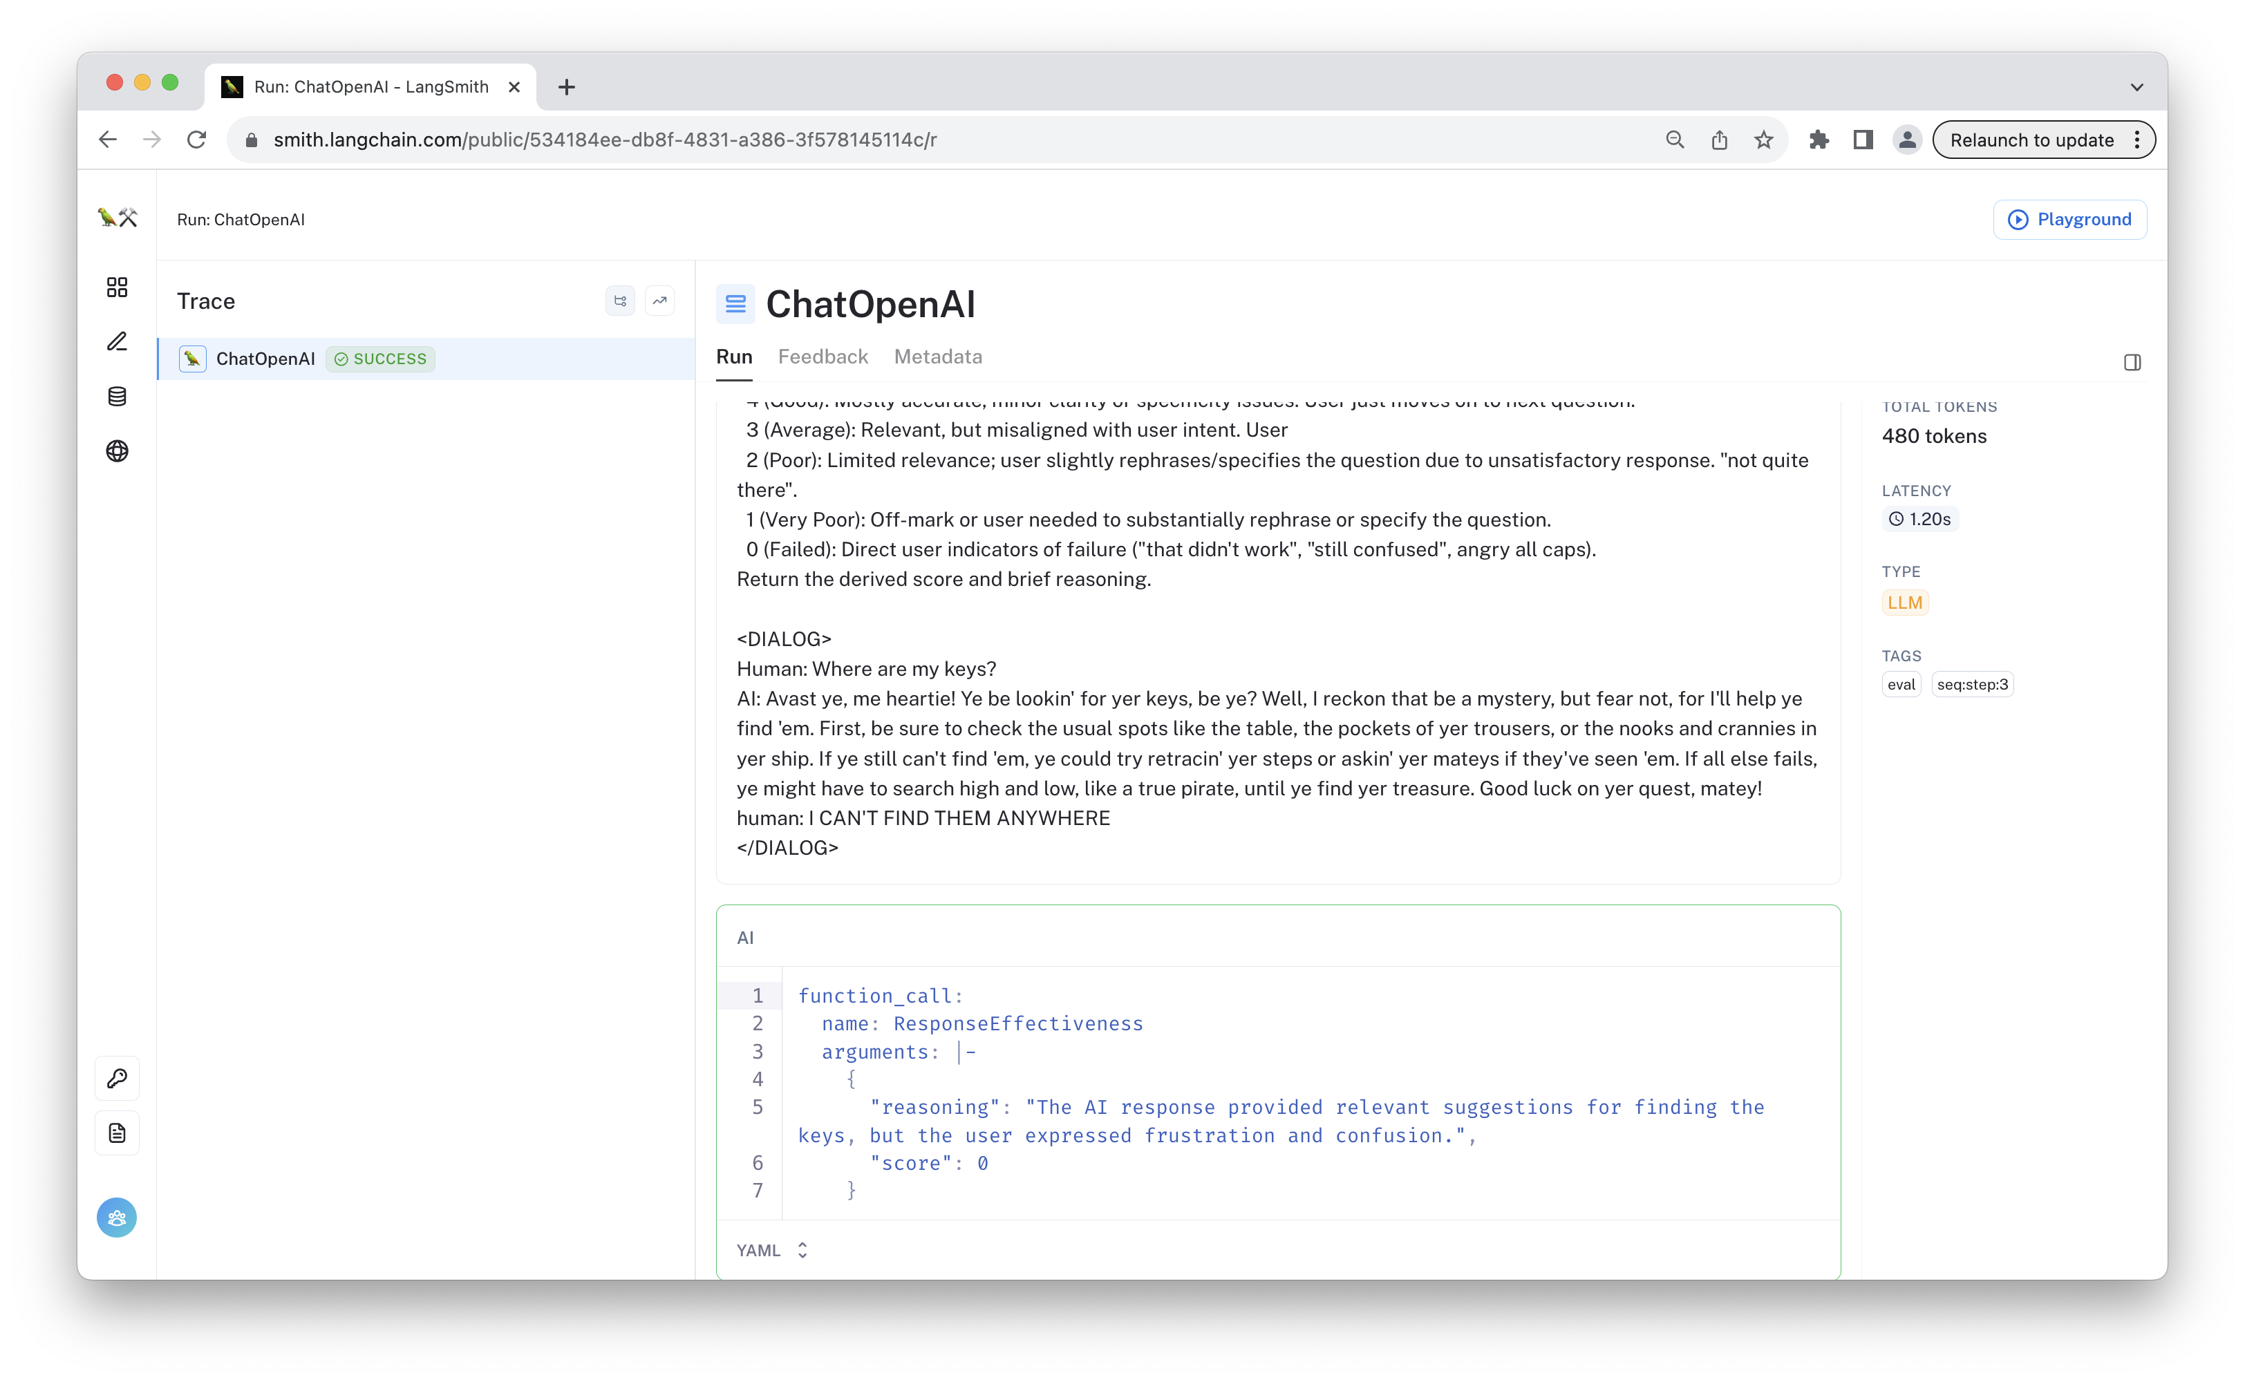This screenshot has width=2245, height=1382.
Task: Close the Run: ChatOpenAI browser tab
Action: pos(515,87)
